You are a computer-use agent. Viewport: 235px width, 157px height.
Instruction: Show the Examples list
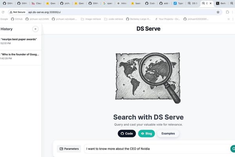pos(168,133)
